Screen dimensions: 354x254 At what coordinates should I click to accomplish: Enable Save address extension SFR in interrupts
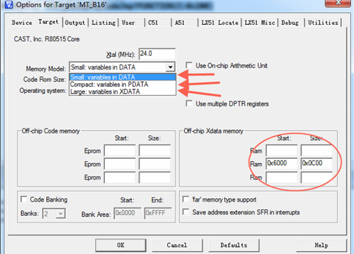point(186,212)
